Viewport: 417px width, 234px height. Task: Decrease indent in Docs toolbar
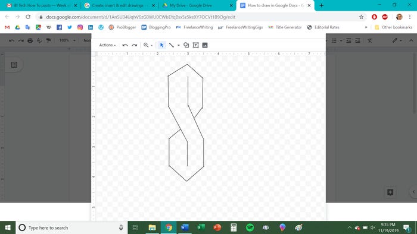point(348,40)
